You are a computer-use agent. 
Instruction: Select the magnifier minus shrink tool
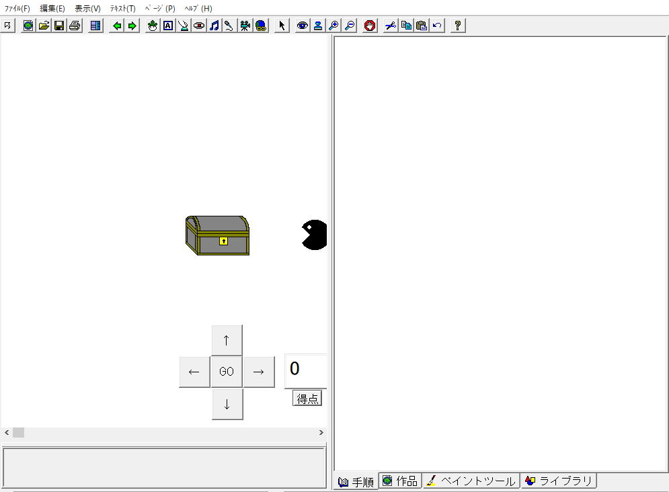(350, 26)
